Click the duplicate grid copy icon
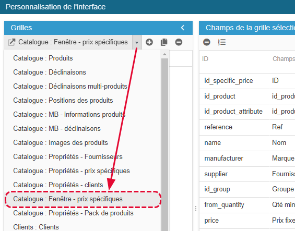295x231 pixels. [164, 42]
